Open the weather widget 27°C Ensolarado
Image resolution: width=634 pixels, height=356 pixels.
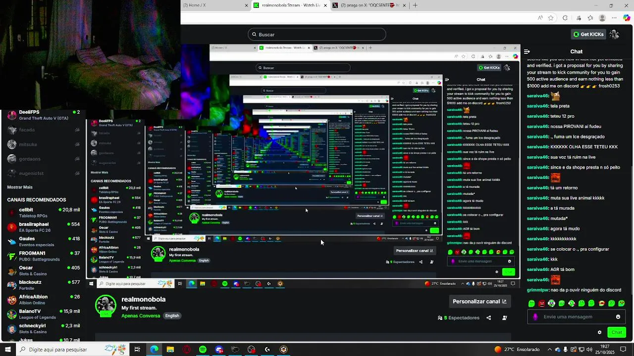tap(517, 350)
